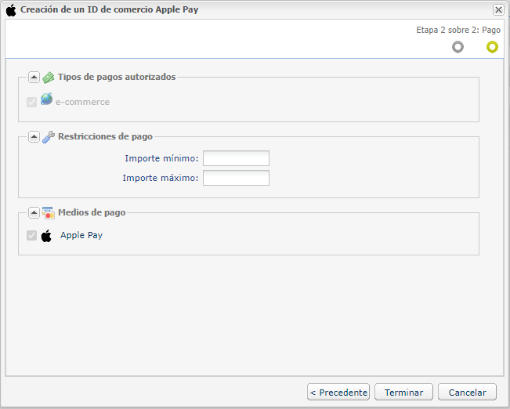Click the Apple Pay payment method label
510x409 pixels.
pos(81,235)
